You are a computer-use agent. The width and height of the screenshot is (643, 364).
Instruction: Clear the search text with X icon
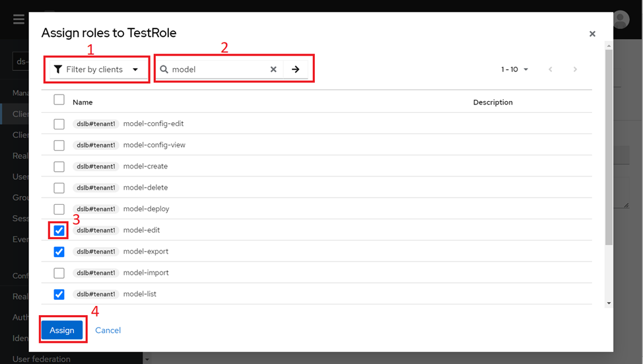[x=273, y=69]
